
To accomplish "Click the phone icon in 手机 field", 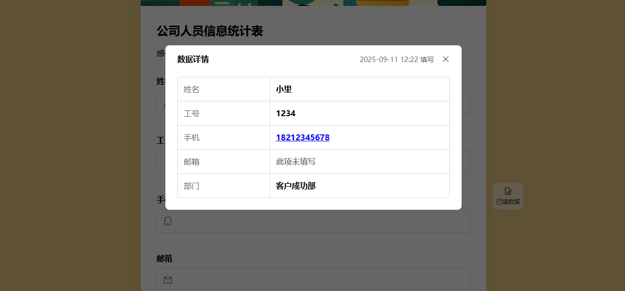I will pos(168,221).
